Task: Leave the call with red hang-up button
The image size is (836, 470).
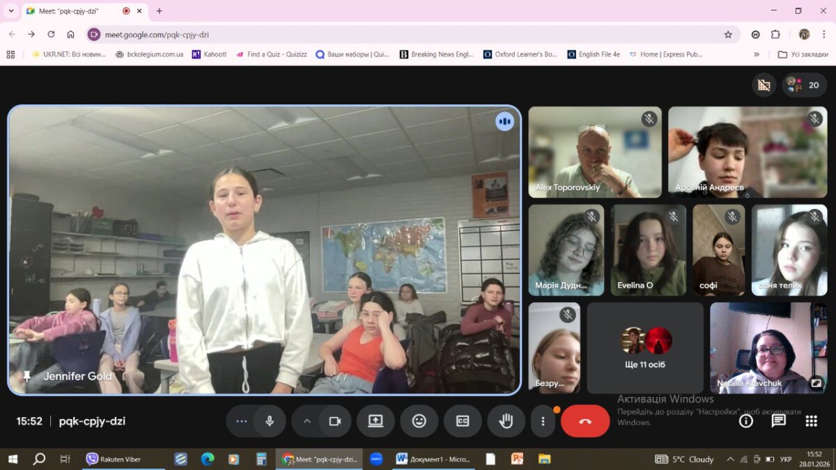Action: tap(585, 421)
